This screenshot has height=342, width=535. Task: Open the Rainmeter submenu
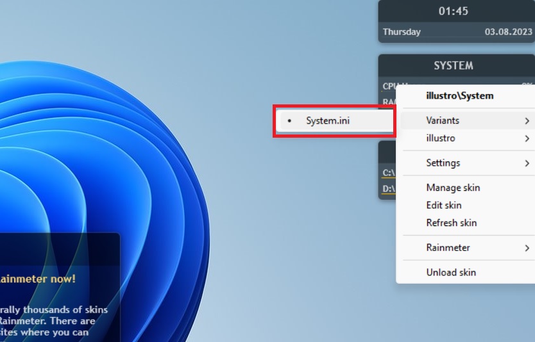pos(468,248)
